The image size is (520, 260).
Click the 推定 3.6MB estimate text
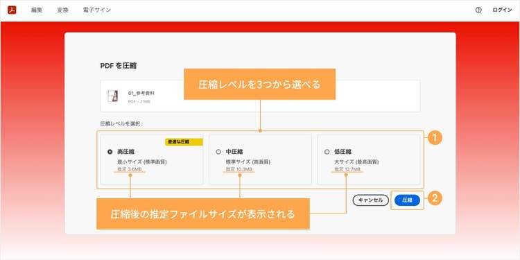pyautogui.click(x=130, y=169)
